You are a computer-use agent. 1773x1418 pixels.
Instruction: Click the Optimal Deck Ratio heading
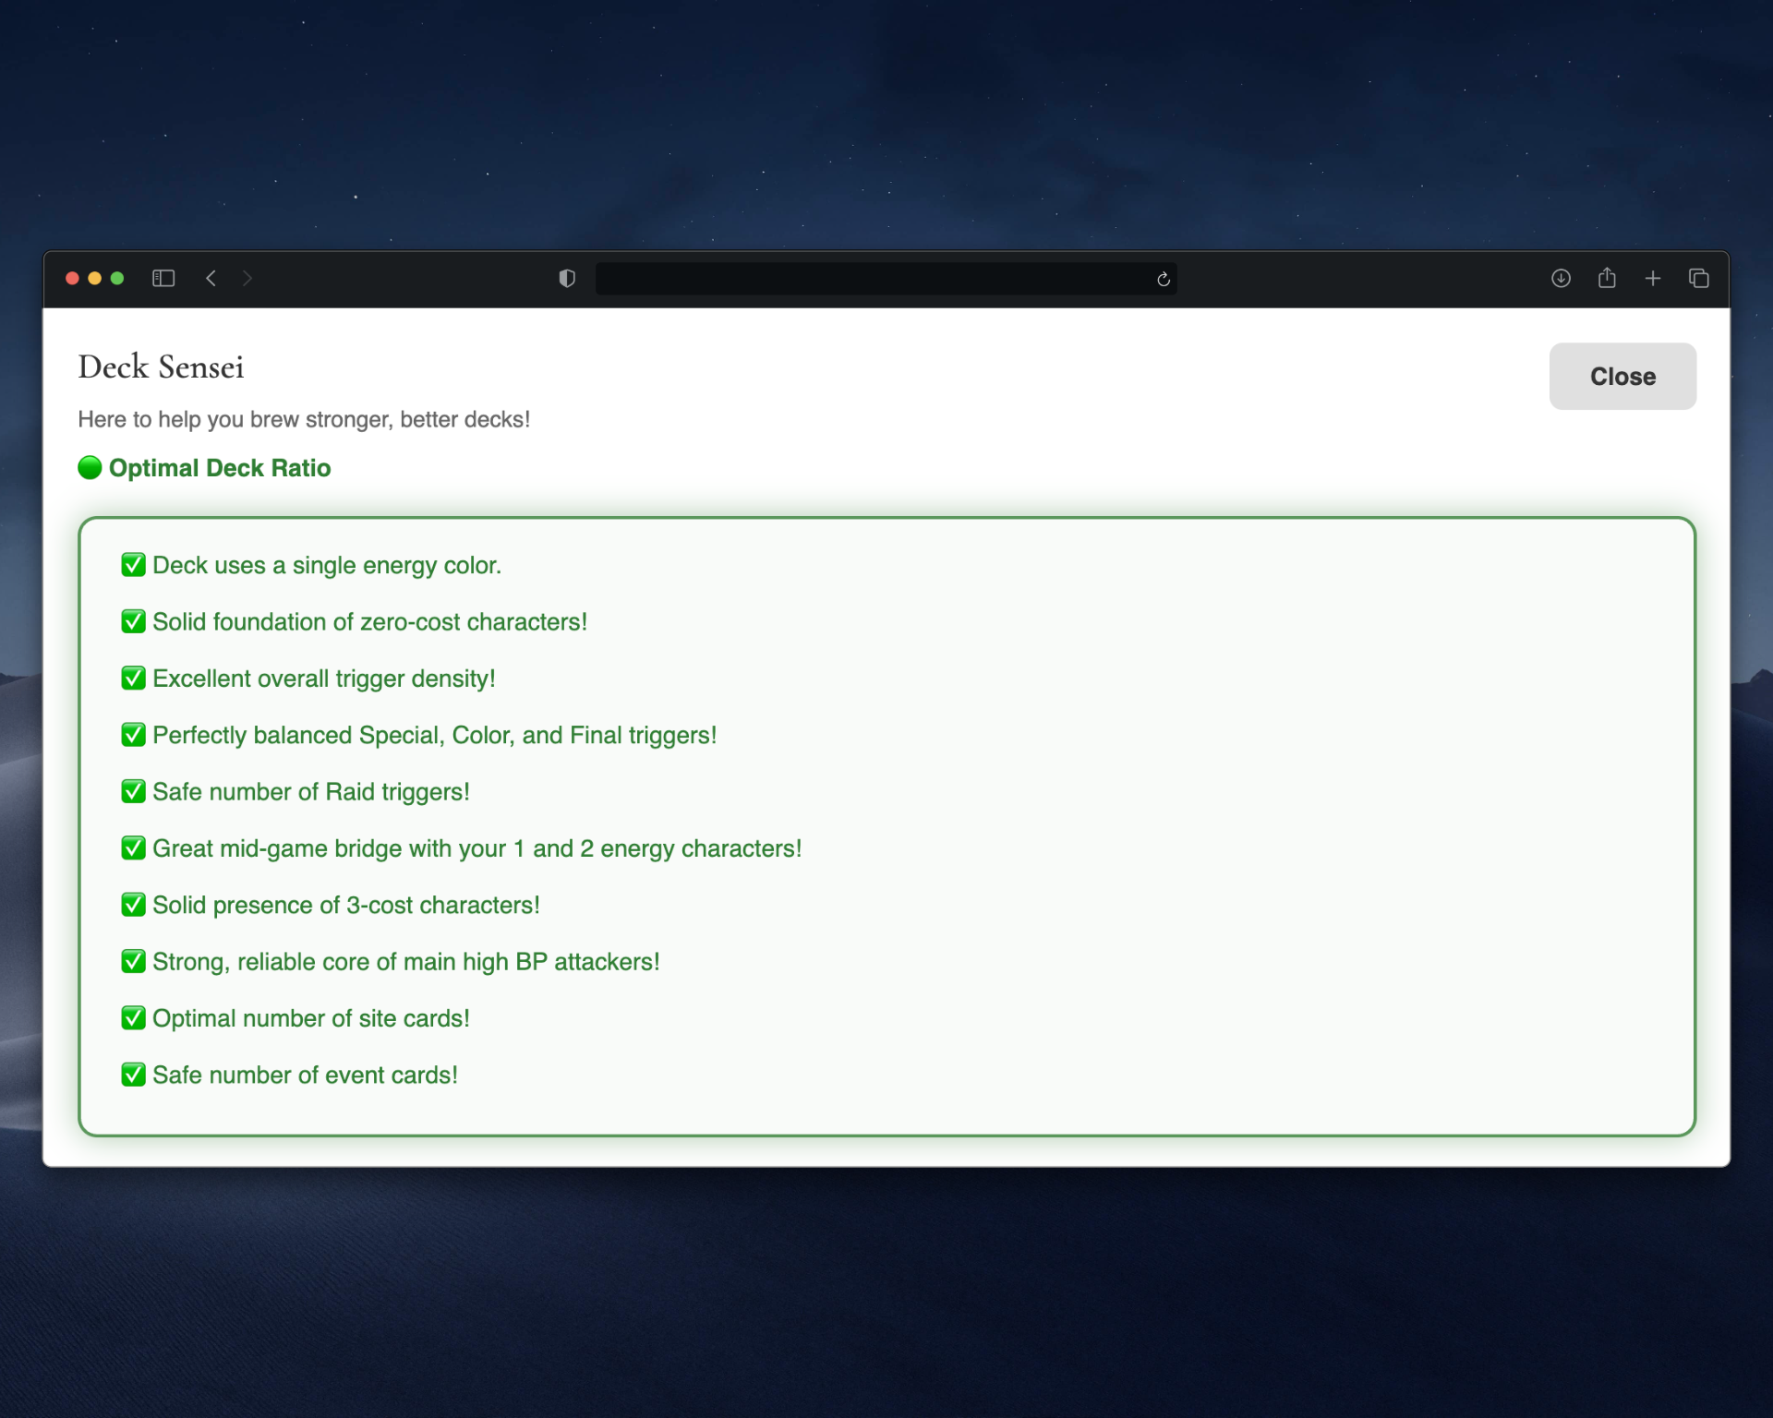[x=220, y=468]
